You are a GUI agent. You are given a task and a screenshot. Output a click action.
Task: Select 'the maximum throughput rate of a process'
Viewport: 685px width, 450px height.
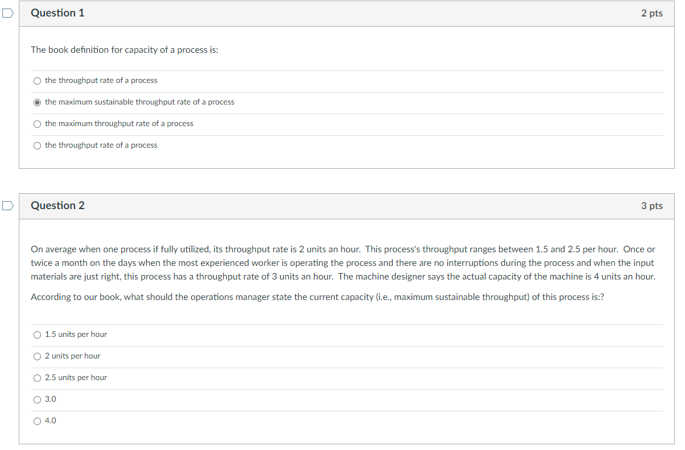37,123
